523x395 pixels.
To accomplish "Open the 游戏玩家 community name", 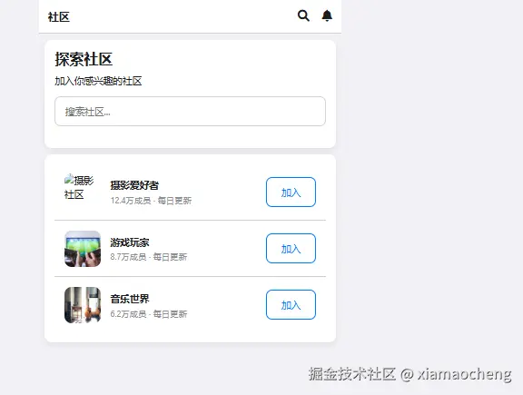I will pos(130,242).
